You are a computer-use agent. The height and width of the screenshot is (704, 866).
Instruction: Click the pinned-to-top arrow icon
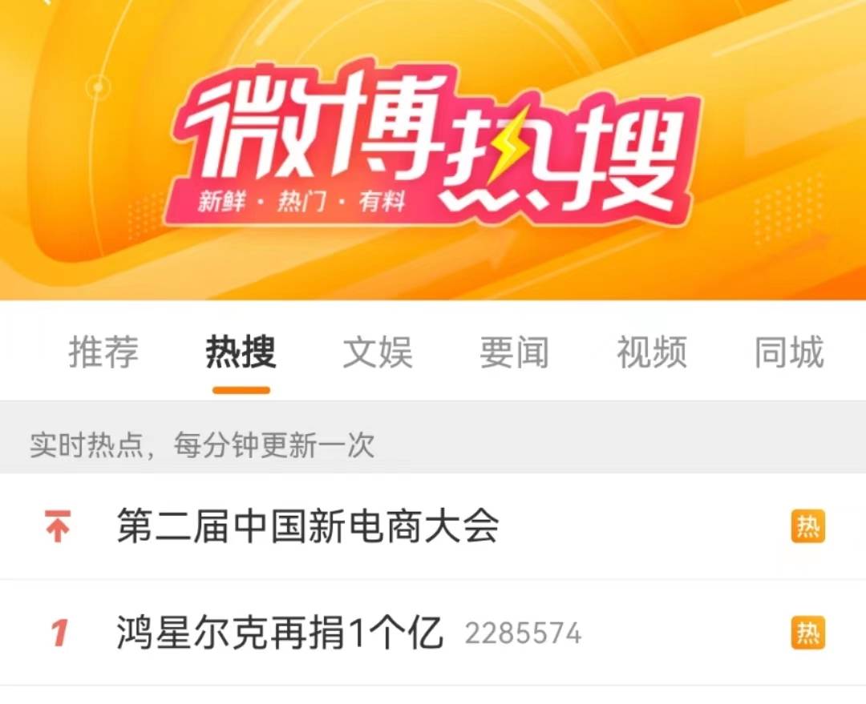58,526
